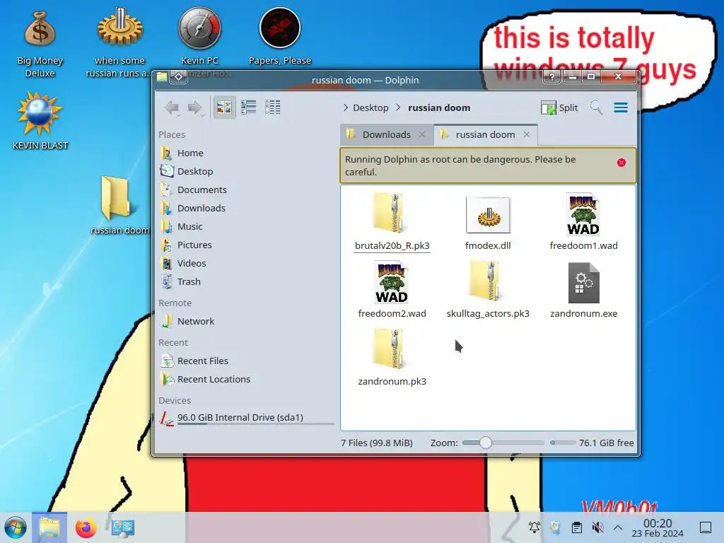Click the brutalv20b_R.pk3 file name
This screenshot has height=543, width=724.
[392, 245]
